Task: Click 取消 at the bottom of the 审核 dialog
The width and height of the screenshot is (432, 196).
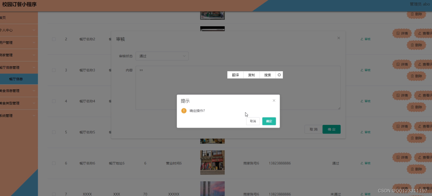Action: [x=313, y=129]
